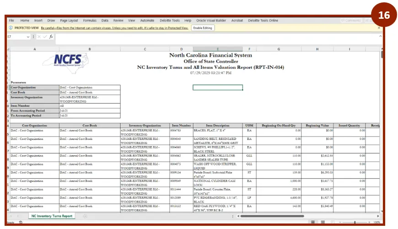Click the add new sheet plus icon
The image size is (398, 229).
click(x=85, y=216)
